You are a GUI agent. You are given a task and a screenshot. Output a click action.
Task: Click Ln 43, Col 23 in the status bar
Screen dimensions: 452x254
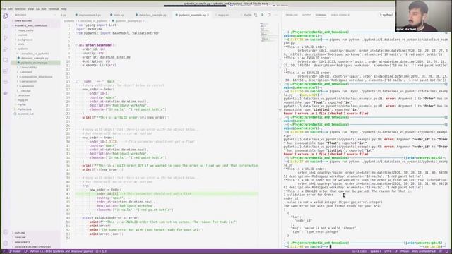pyautogui.click(x=359, y=251)
